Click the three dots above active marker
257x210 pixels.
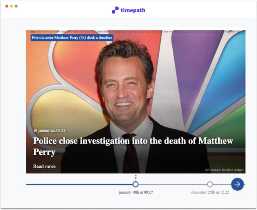pyautogui.click(x=136, y=177)
